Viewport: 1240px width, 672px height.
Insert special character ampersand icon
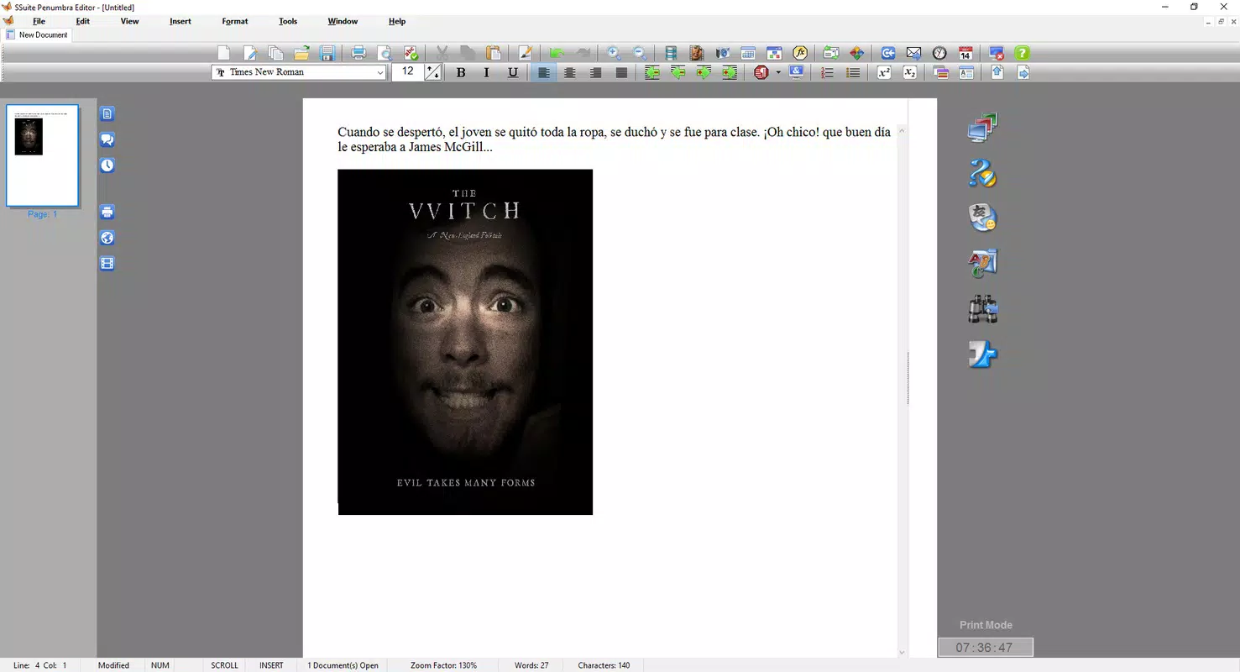point(796,73)
